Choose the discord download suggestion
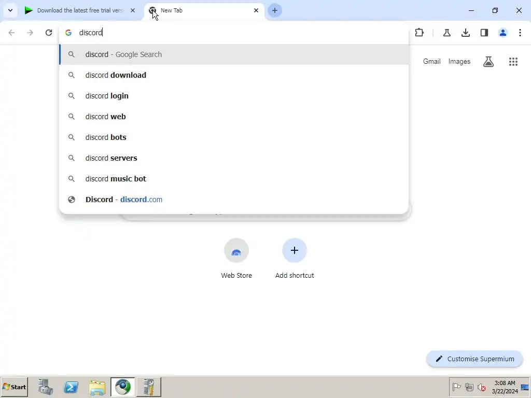 [234, 75]
